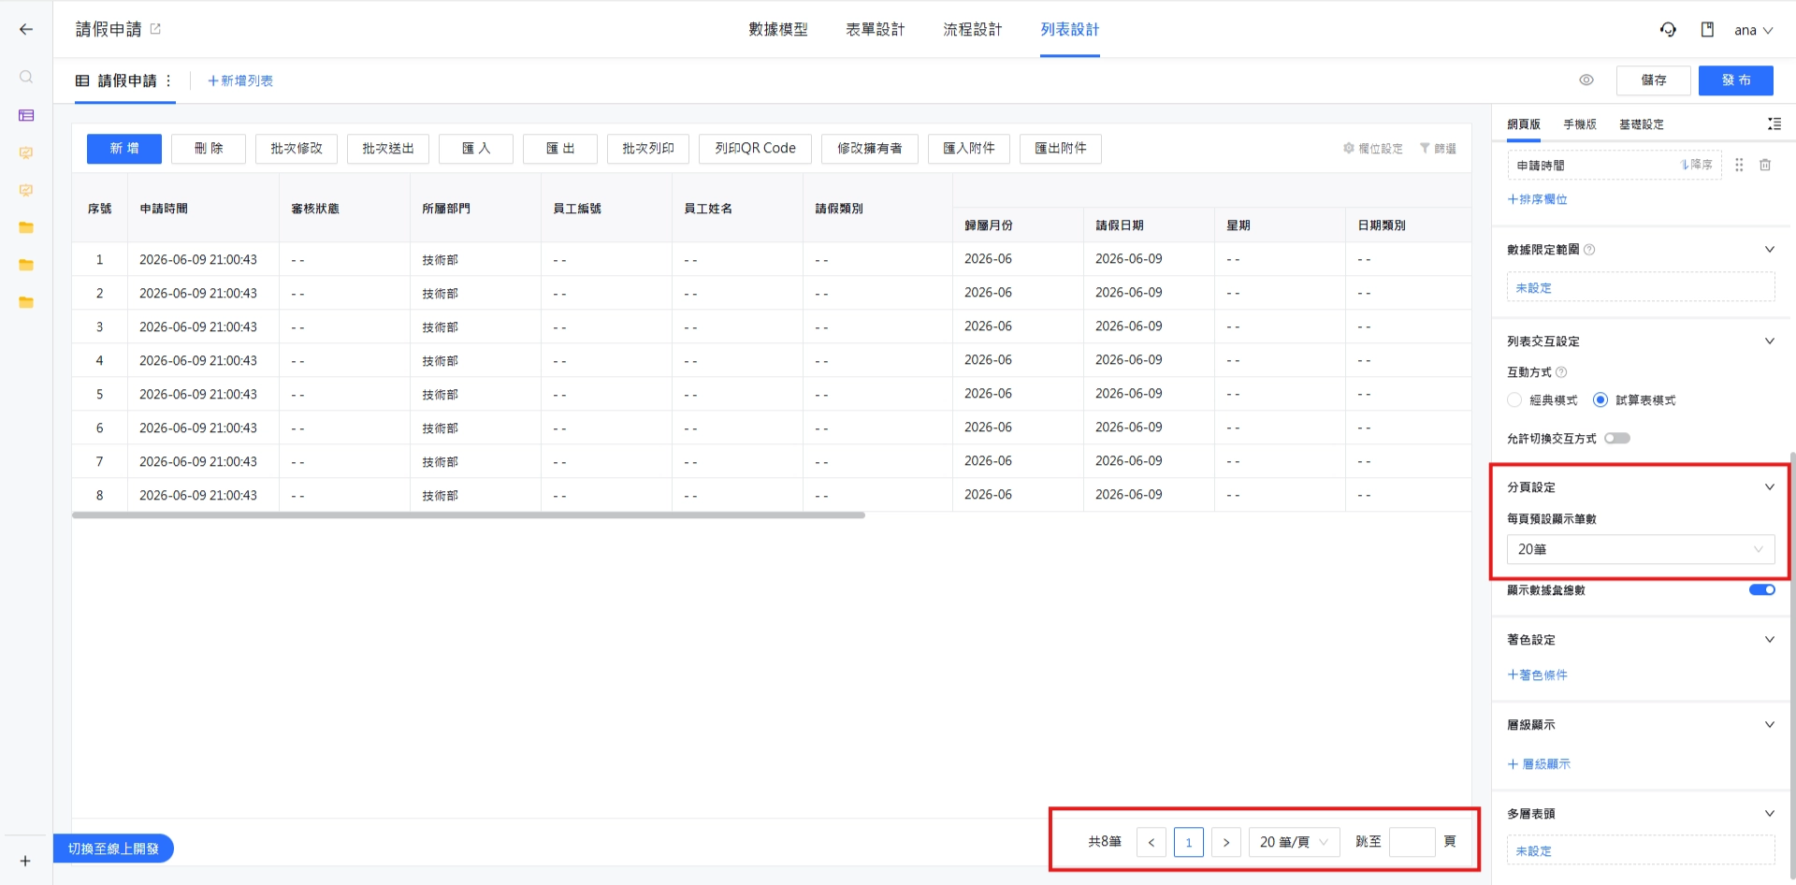The height and width of the screenshot is (885, 1796).
Task: Toggle 顯示數據盆總數 switch
Action: pyautogui.click(x=1762, y=589)
